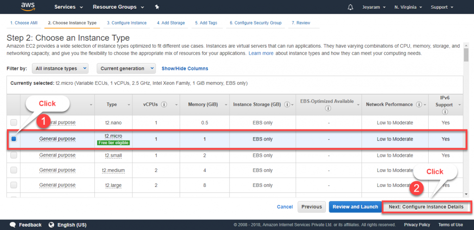Click the t2.micro type name
This screenshot has height=230, width=474.
pyautogui.click(x=113, y=136)
